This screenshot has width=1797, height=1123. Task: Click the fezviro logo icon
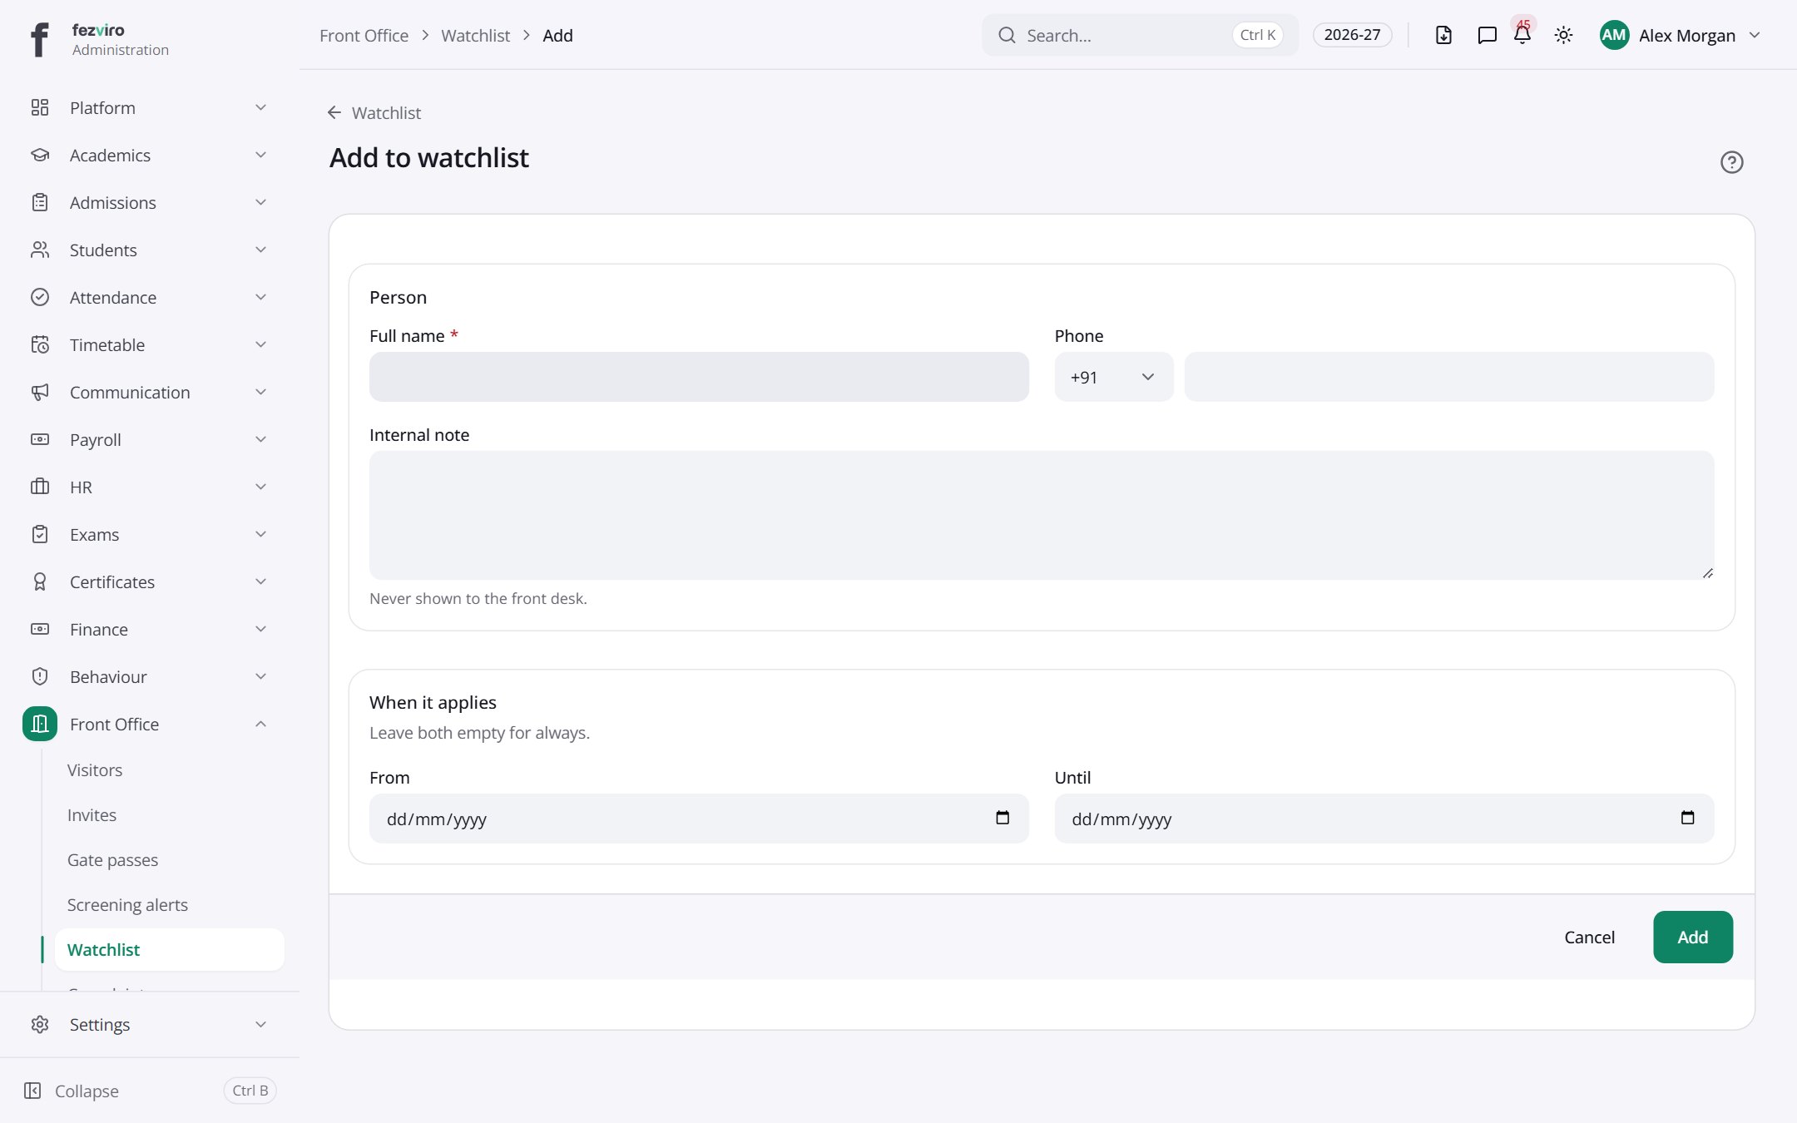coord(39,39)
